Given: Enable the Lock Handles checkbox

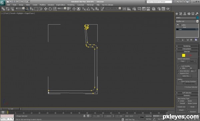Looking at the screenshot, I should point(180,66).
